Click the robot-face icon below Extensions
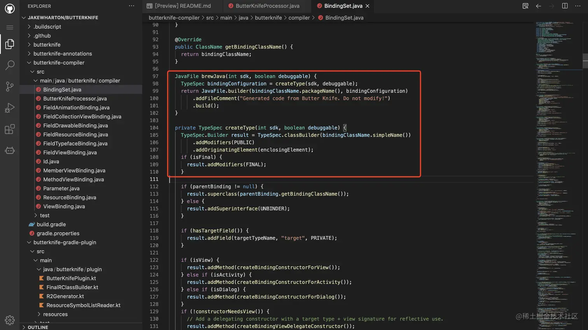Image resolution: width=588 pixels, height=330 pixels. click(x=10, y=150)
